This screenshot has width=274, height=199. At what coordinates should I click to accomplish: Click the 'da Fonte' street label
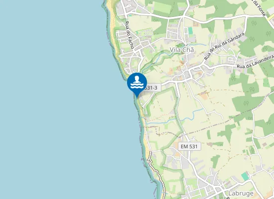259,8
